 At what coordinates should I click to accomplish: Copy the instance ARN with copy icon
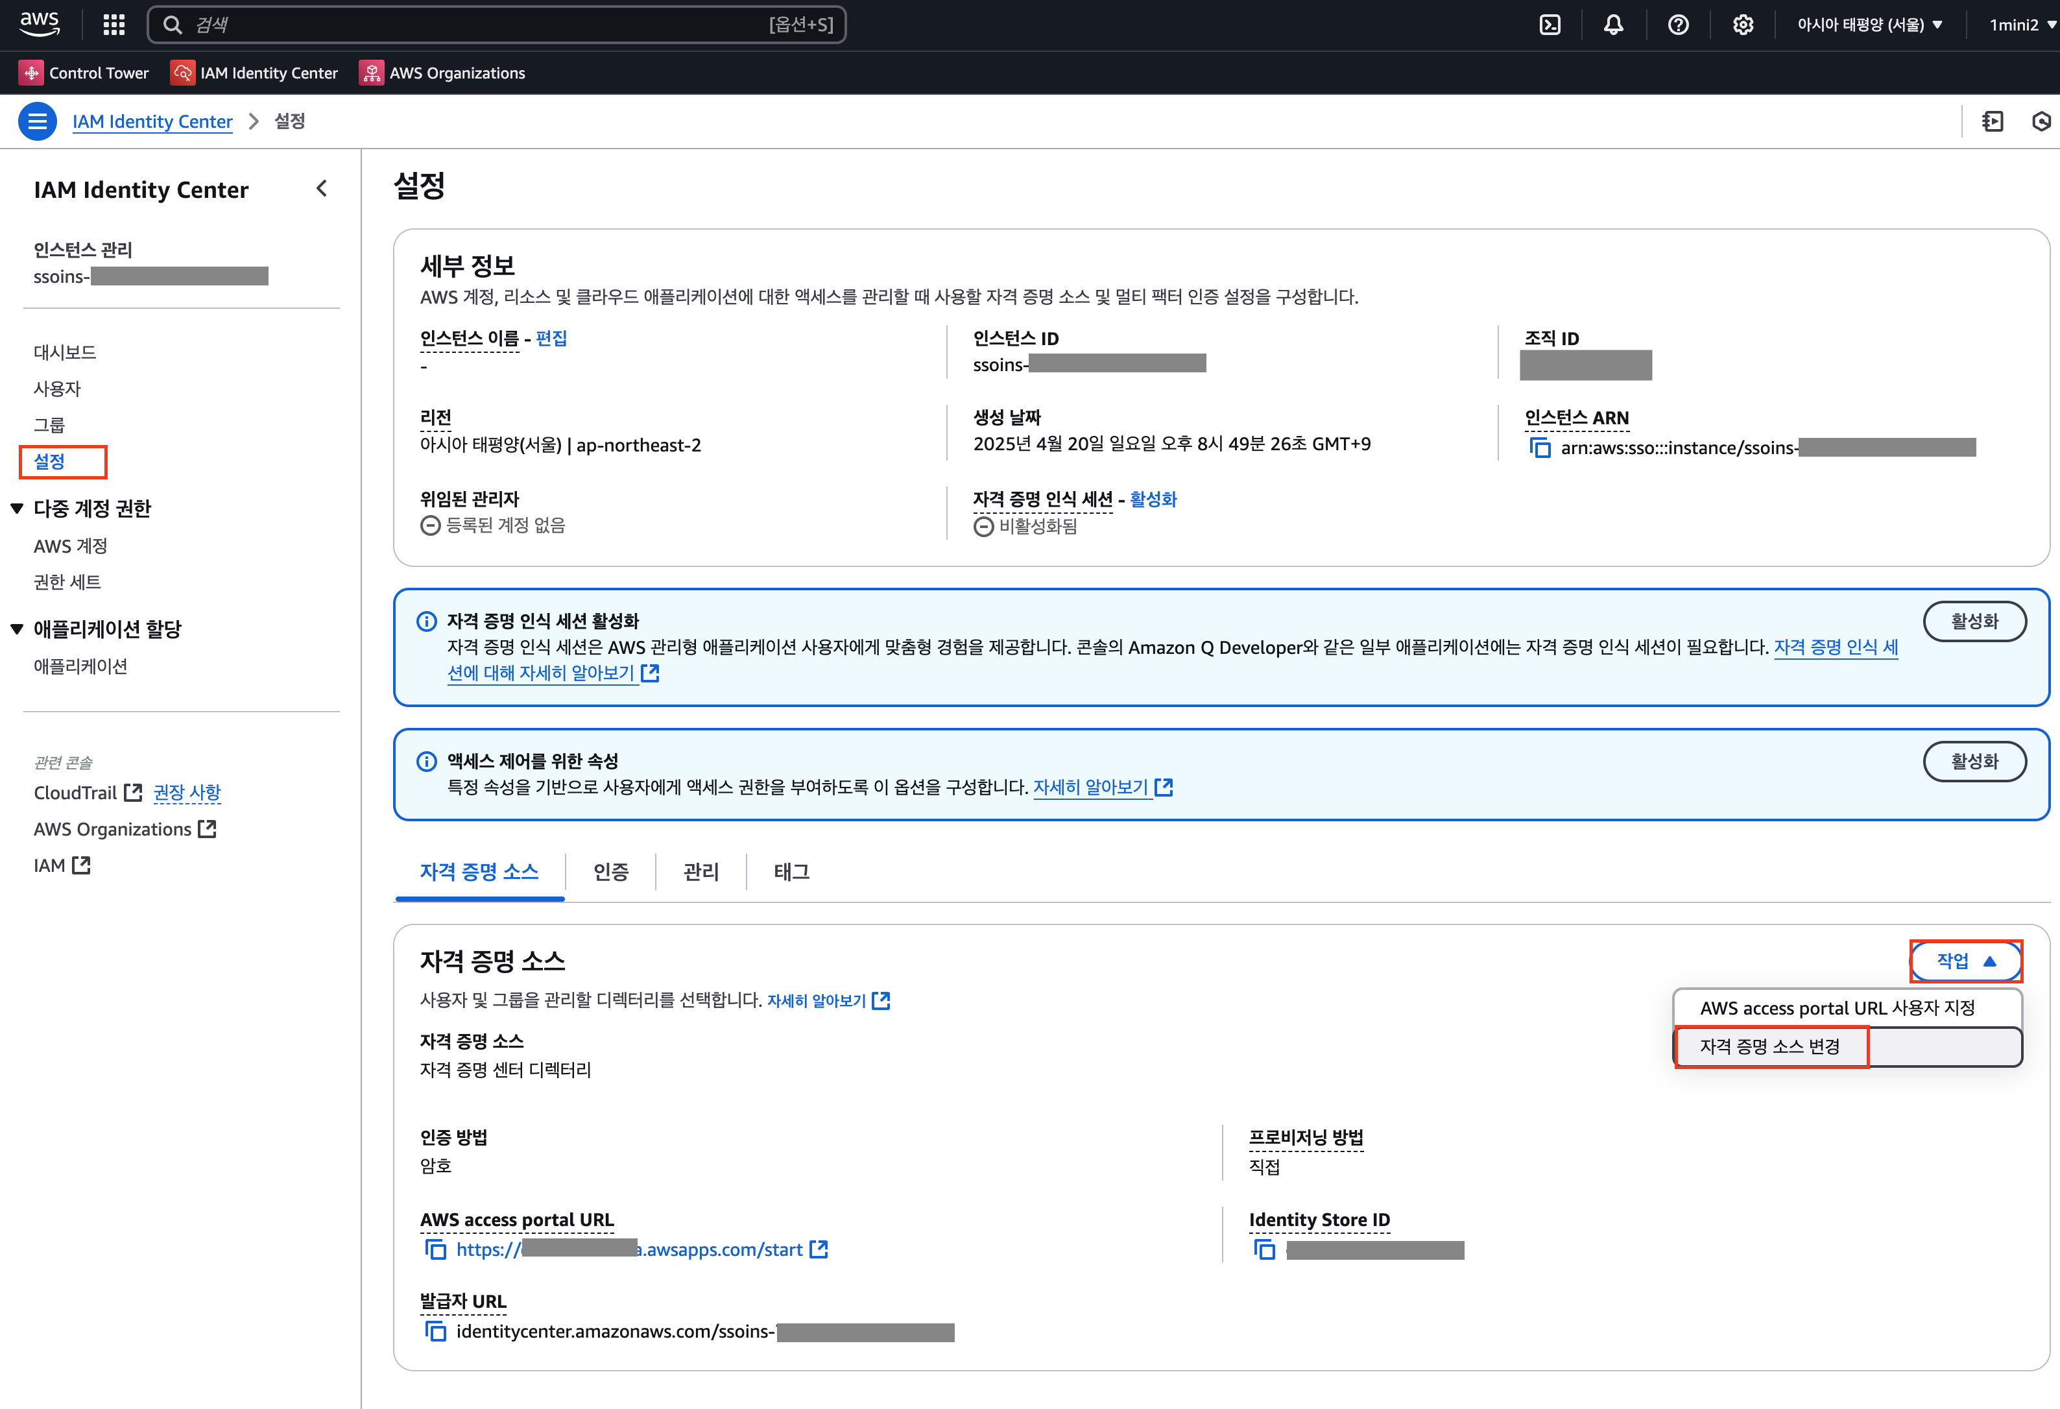coord(1540,448)
